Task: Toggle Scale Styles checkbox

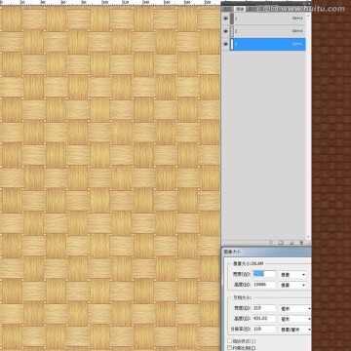Action: (x=230, y=341)
